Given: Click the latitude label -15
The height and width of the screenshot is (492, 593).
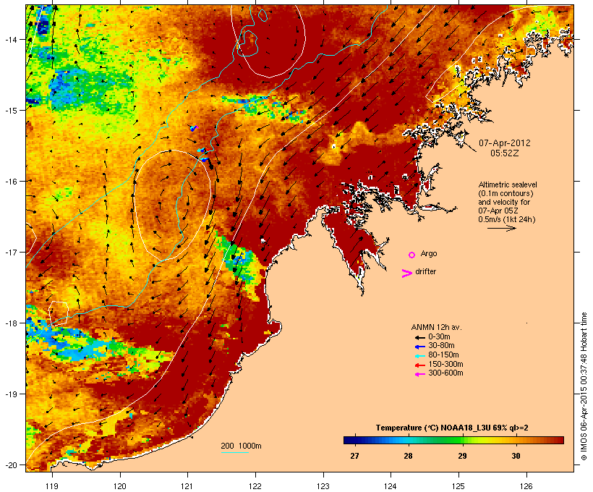Looking at the screenshot, I should 11,111.
